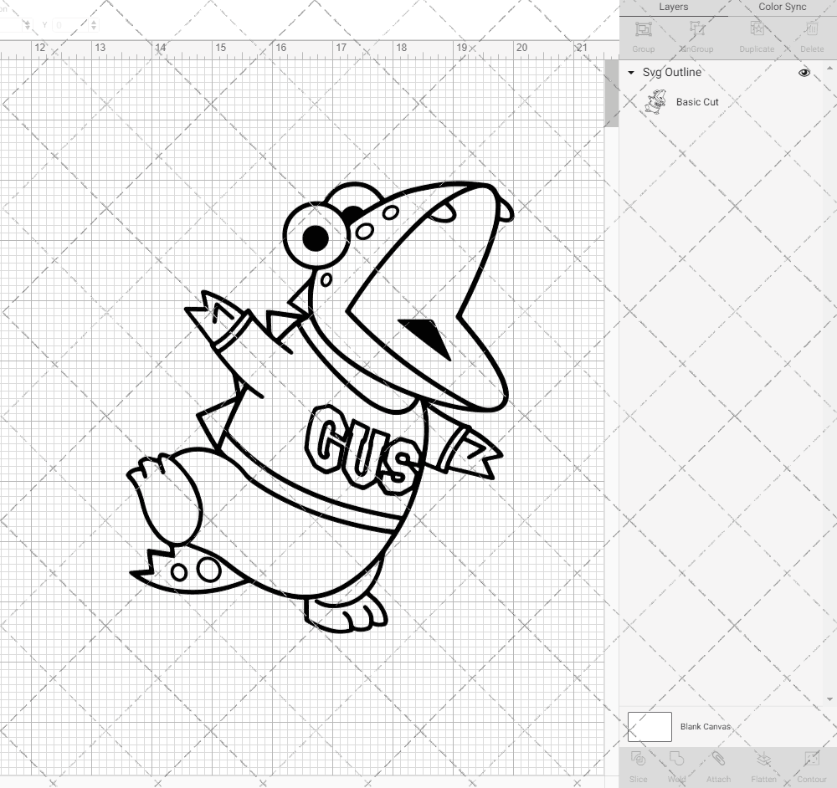Image resolution: width=837 pixels, height=788 pixels.
Task: Select the Basic Cut layer
Action: [x=696, y=101]
